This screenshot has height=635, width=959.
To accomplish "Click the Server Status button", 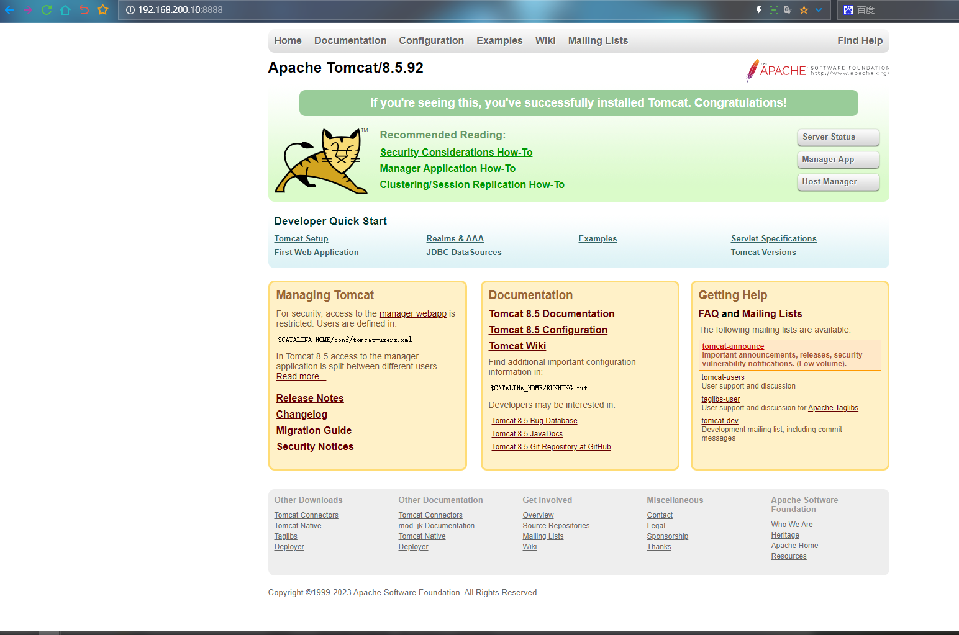I will 839,137.
